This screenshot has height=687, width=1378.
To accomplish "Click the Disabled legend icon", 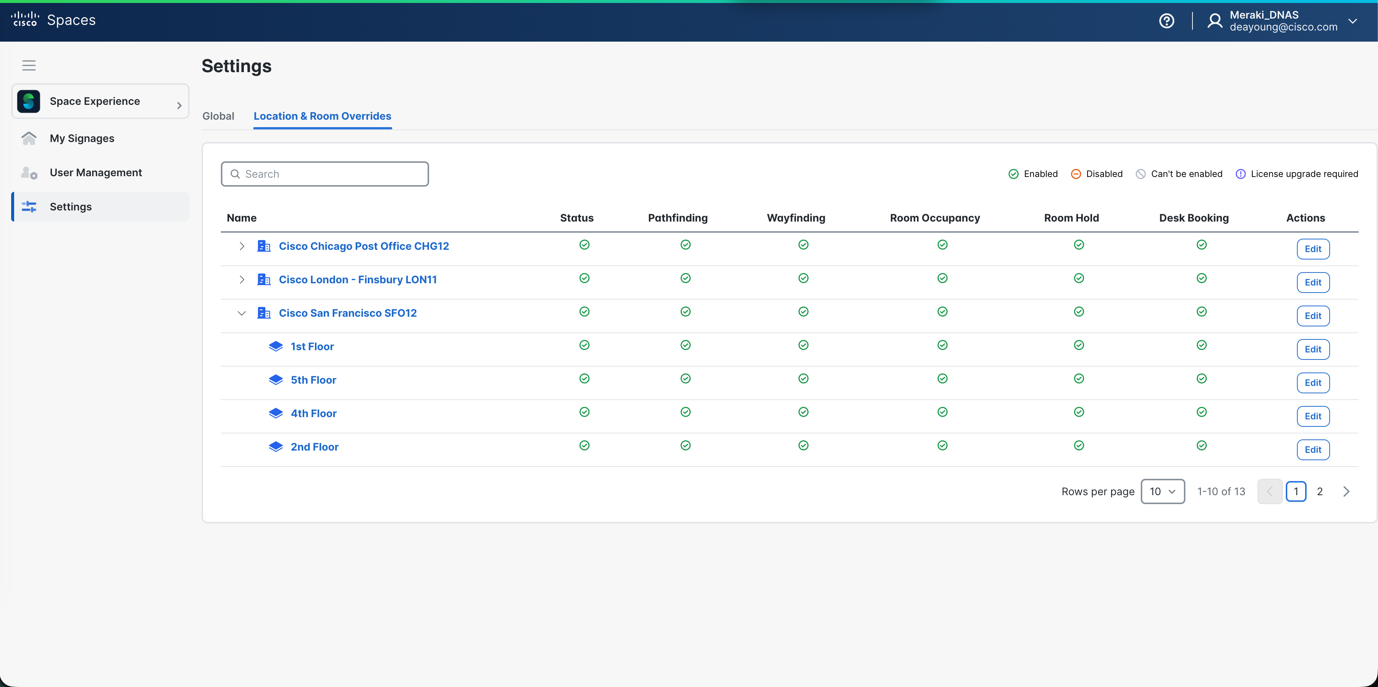I will pyautogui.click(x=1076, y=174).
